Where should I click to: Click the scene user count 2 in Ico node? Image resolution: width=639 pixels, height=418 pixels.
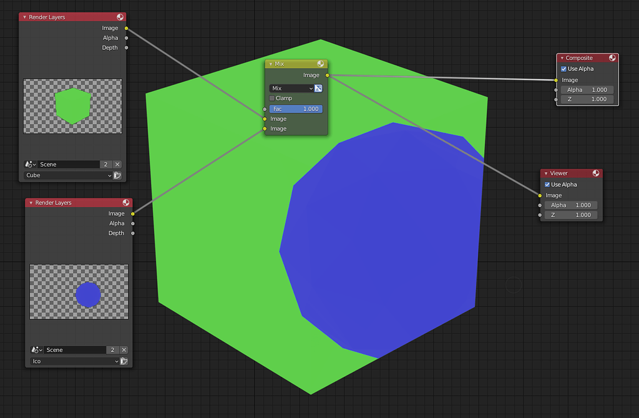pos(112,350)
